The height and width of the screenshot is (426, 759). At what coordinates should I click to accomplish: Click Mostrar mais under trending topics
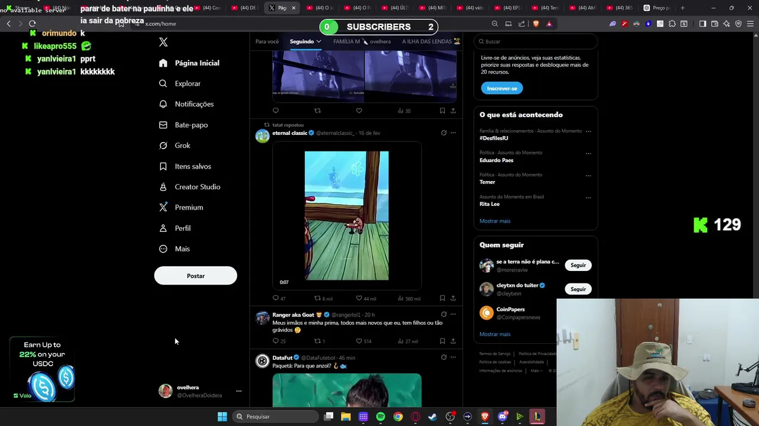495,221
